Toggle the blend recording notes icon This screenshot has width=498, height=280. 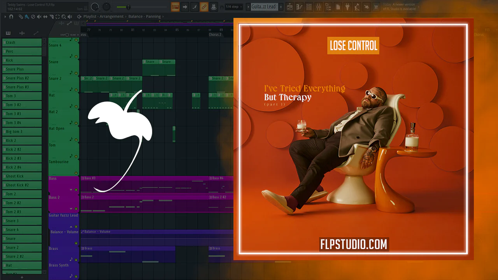pyautogui.click(x=194, y=7)
